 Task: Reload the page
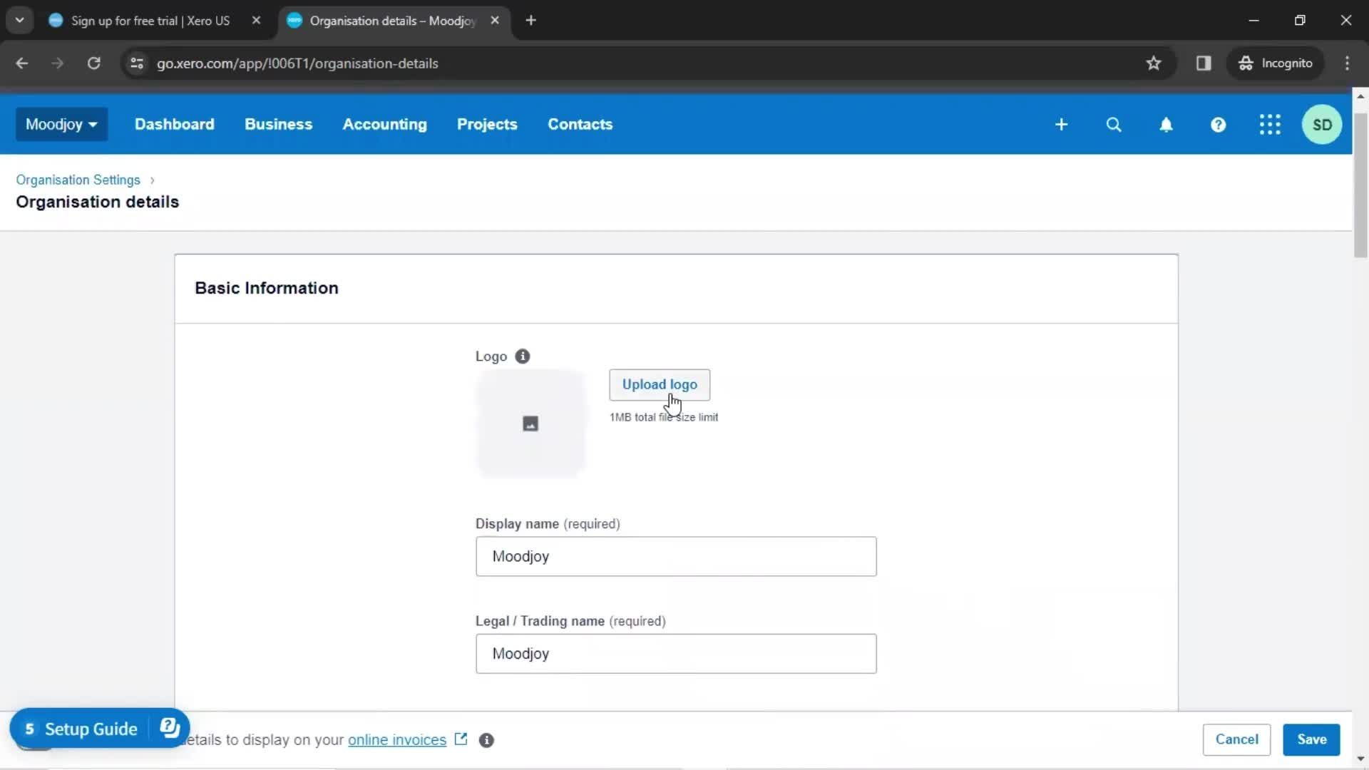(93, 63)
